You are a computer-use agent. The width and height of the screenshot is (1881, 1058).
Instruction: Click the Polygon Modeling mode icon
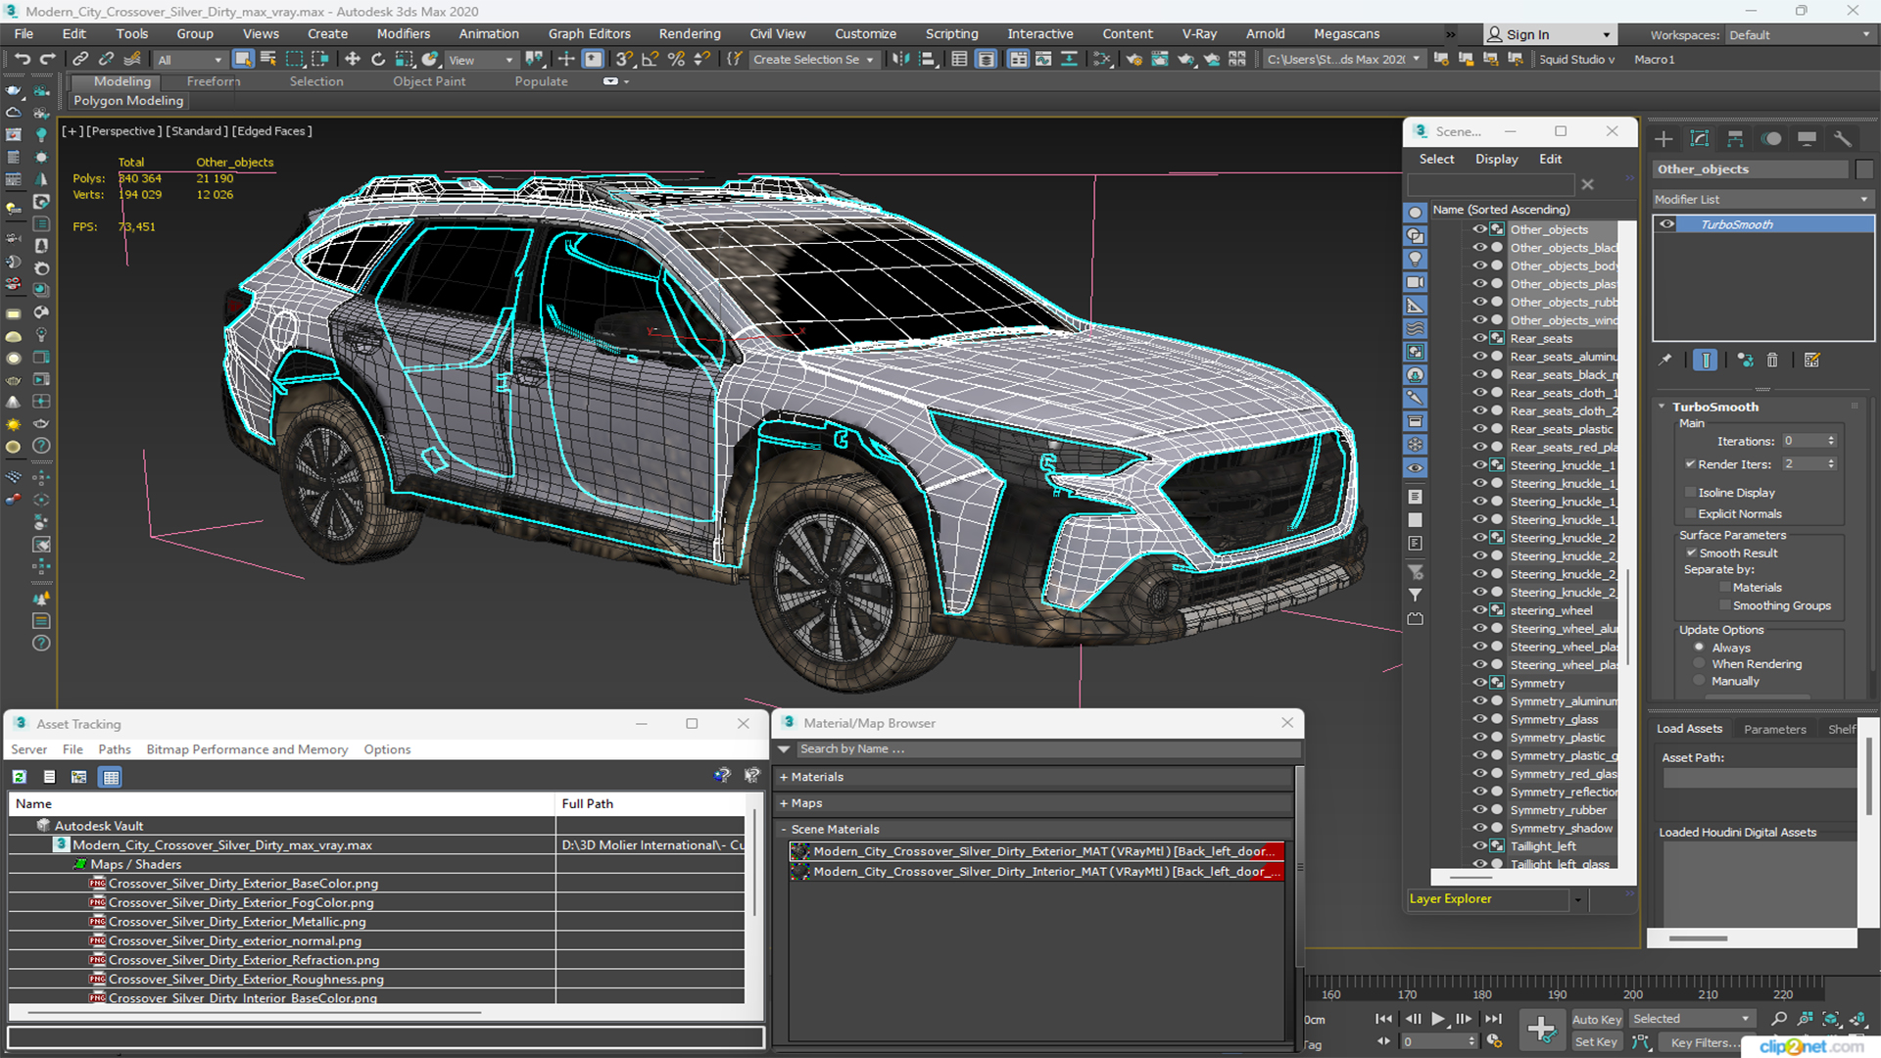128,101
